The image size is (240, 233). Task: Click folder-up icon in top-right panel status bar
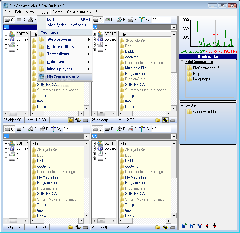[x=158, y=120]
